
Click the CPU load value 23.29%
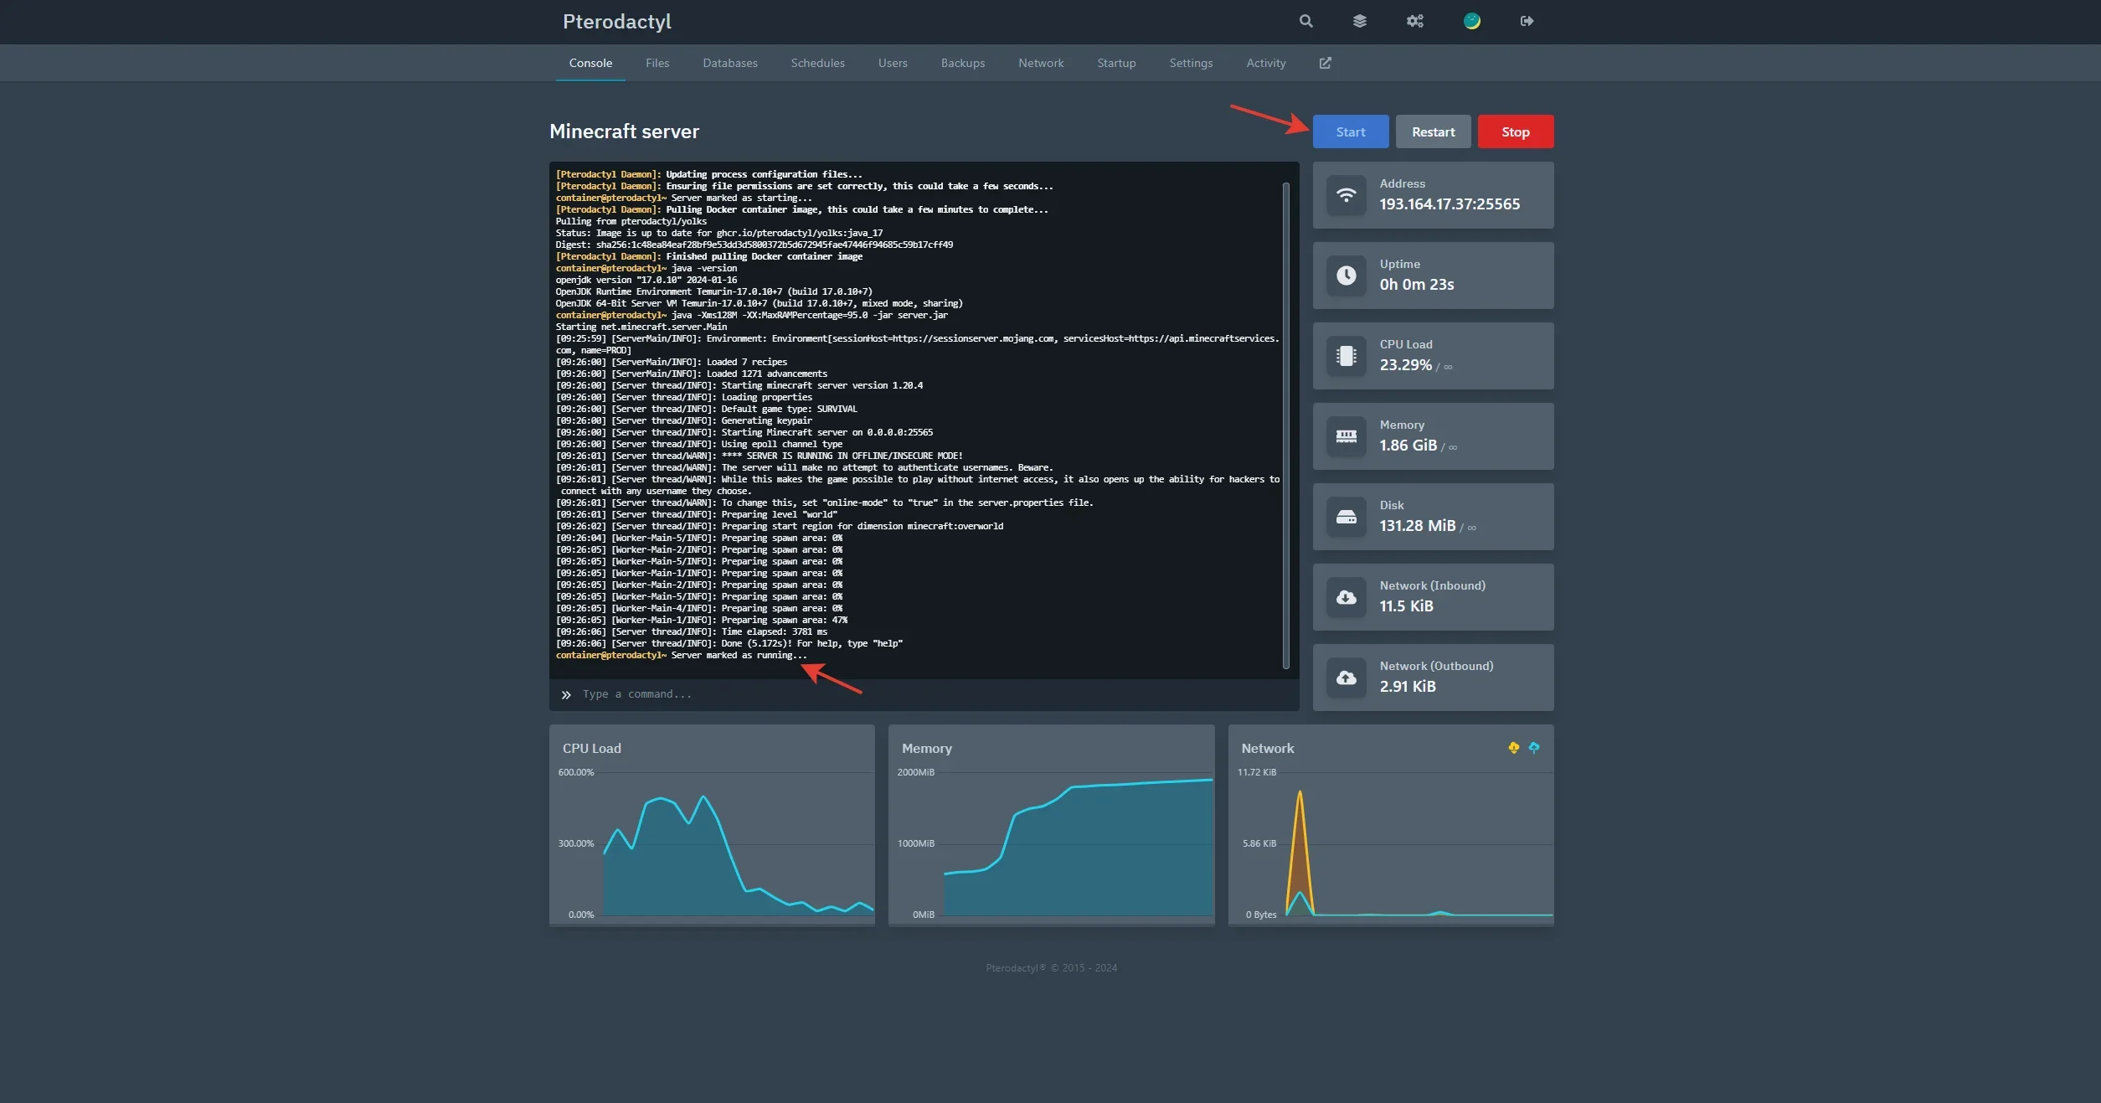[x=1406, y=365]
